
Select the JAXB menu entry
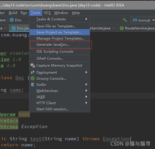pyautogui.click(x=60, y=97)
